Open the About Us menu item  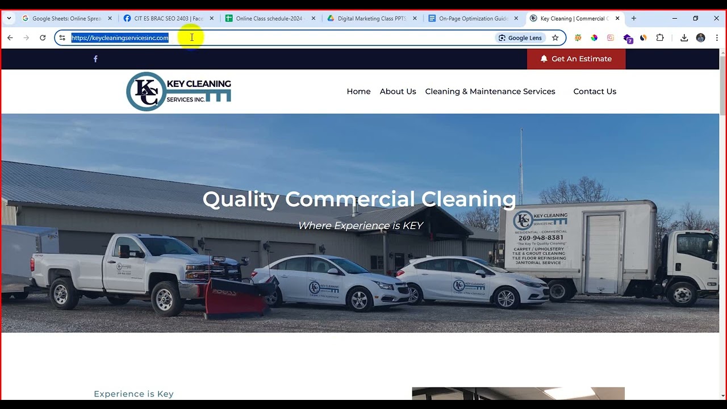(398, 91)
